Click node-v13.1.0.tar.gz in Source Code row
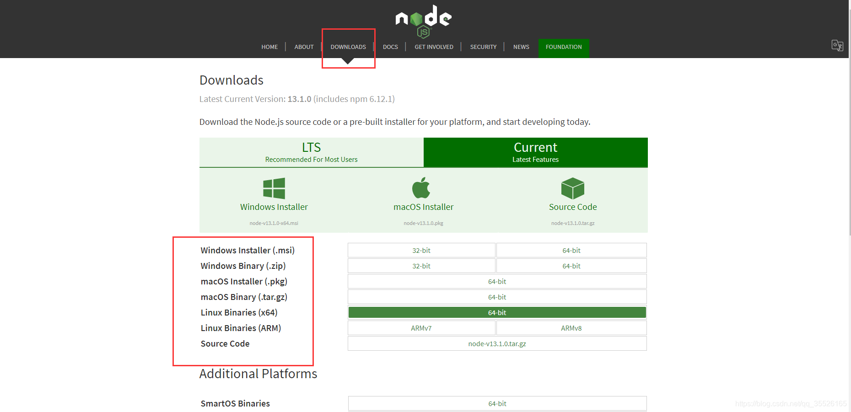Image resolution: width=851 pixels, height=412 pixels. point(497,343)
